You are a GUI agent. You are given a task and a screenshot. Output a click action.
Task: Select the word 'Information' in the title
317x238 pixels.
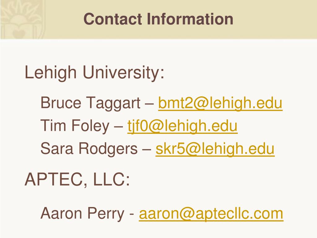pyautogui.click(x=190, y=19)
